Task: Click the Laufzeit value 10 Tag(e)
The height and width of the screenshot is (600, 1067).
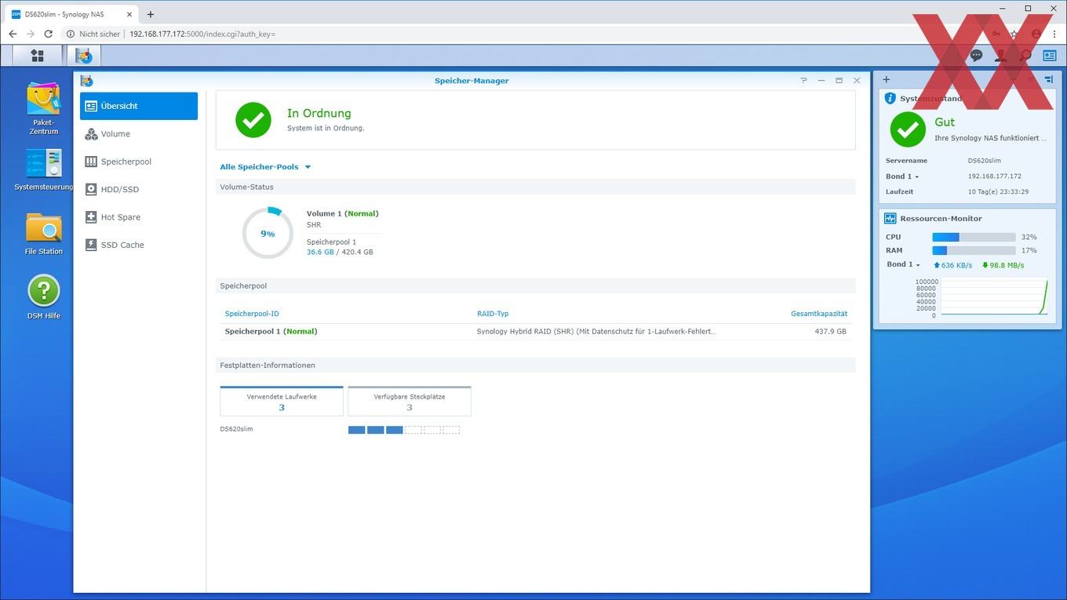Action: pyautogui.click(x=998, y=191)
